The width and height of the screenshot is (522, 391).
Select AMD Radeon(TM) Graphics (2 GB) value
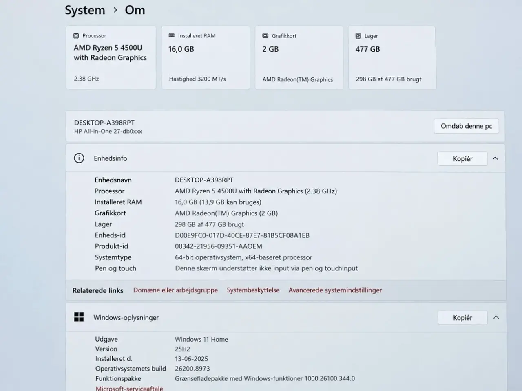[x=226, y=213]
